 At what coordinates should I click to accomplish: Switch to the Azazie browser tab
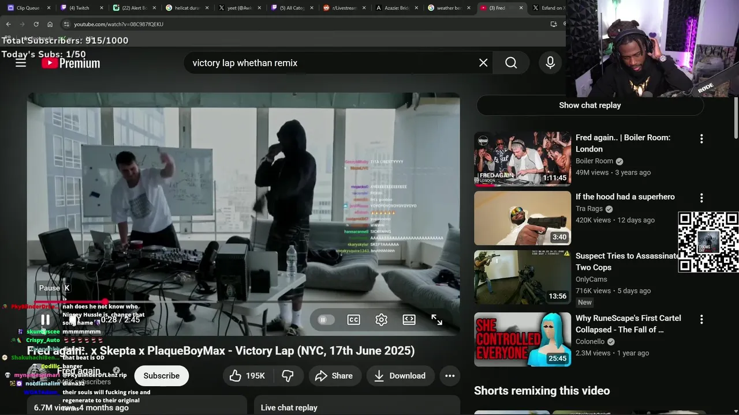click(397, 8)
